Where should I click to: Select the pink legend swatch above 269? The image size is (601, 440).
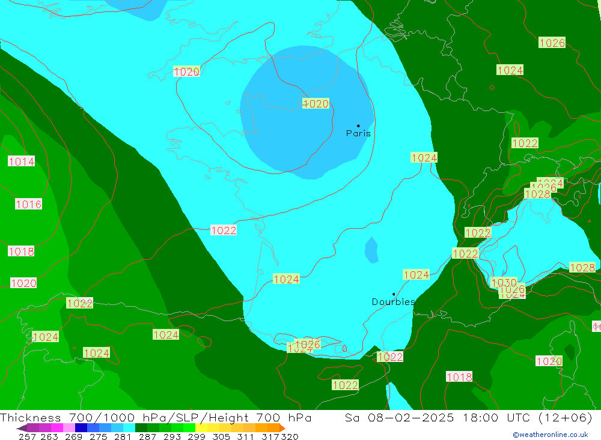pos(69,428)
